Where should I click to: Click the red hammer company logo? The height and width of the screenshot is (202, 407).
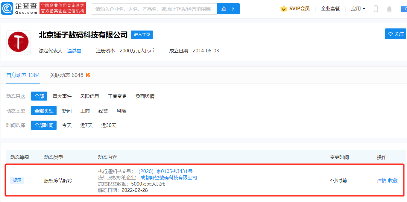click(18, 42)
